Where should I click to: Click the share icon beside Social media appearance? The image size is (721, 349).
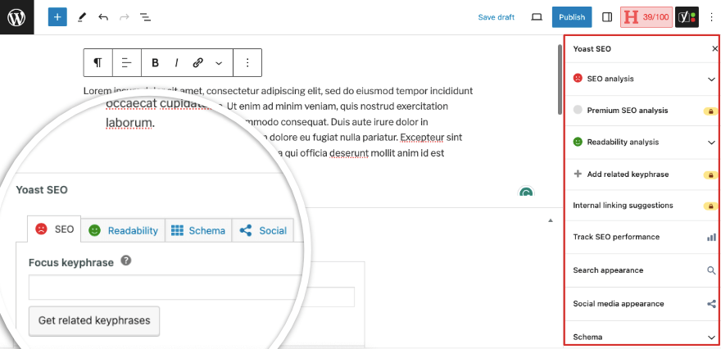(711, 304)
